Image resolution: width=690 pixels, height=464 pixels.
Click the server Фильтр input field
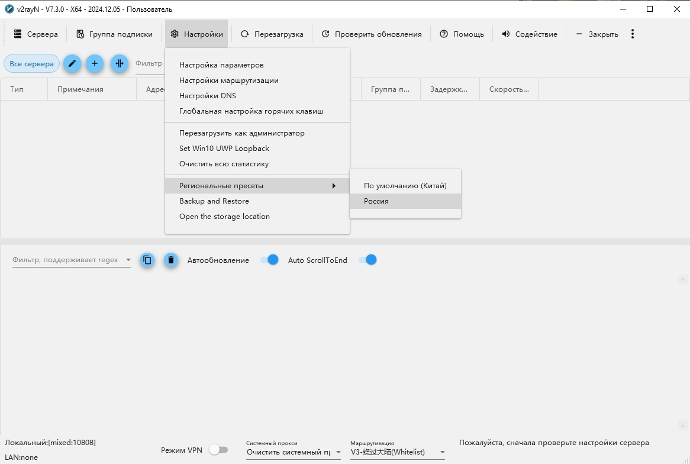coord(150,65)
